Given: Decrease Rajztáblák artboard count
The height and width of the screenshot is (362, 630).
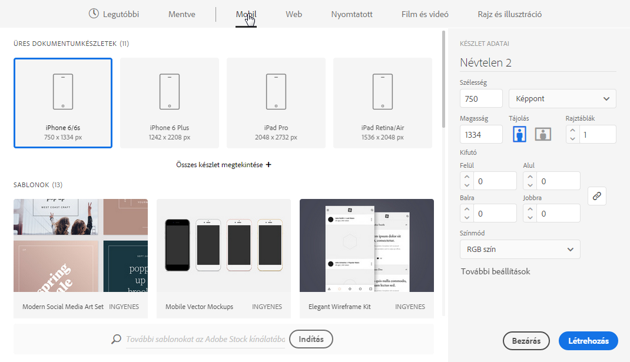Looking at the screenshot, I should (572, 138).
